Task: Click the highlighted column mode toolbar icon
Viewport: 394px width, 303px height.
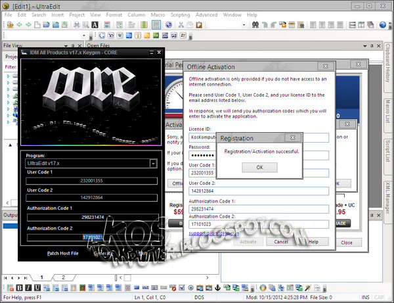Action: point(156,24)
